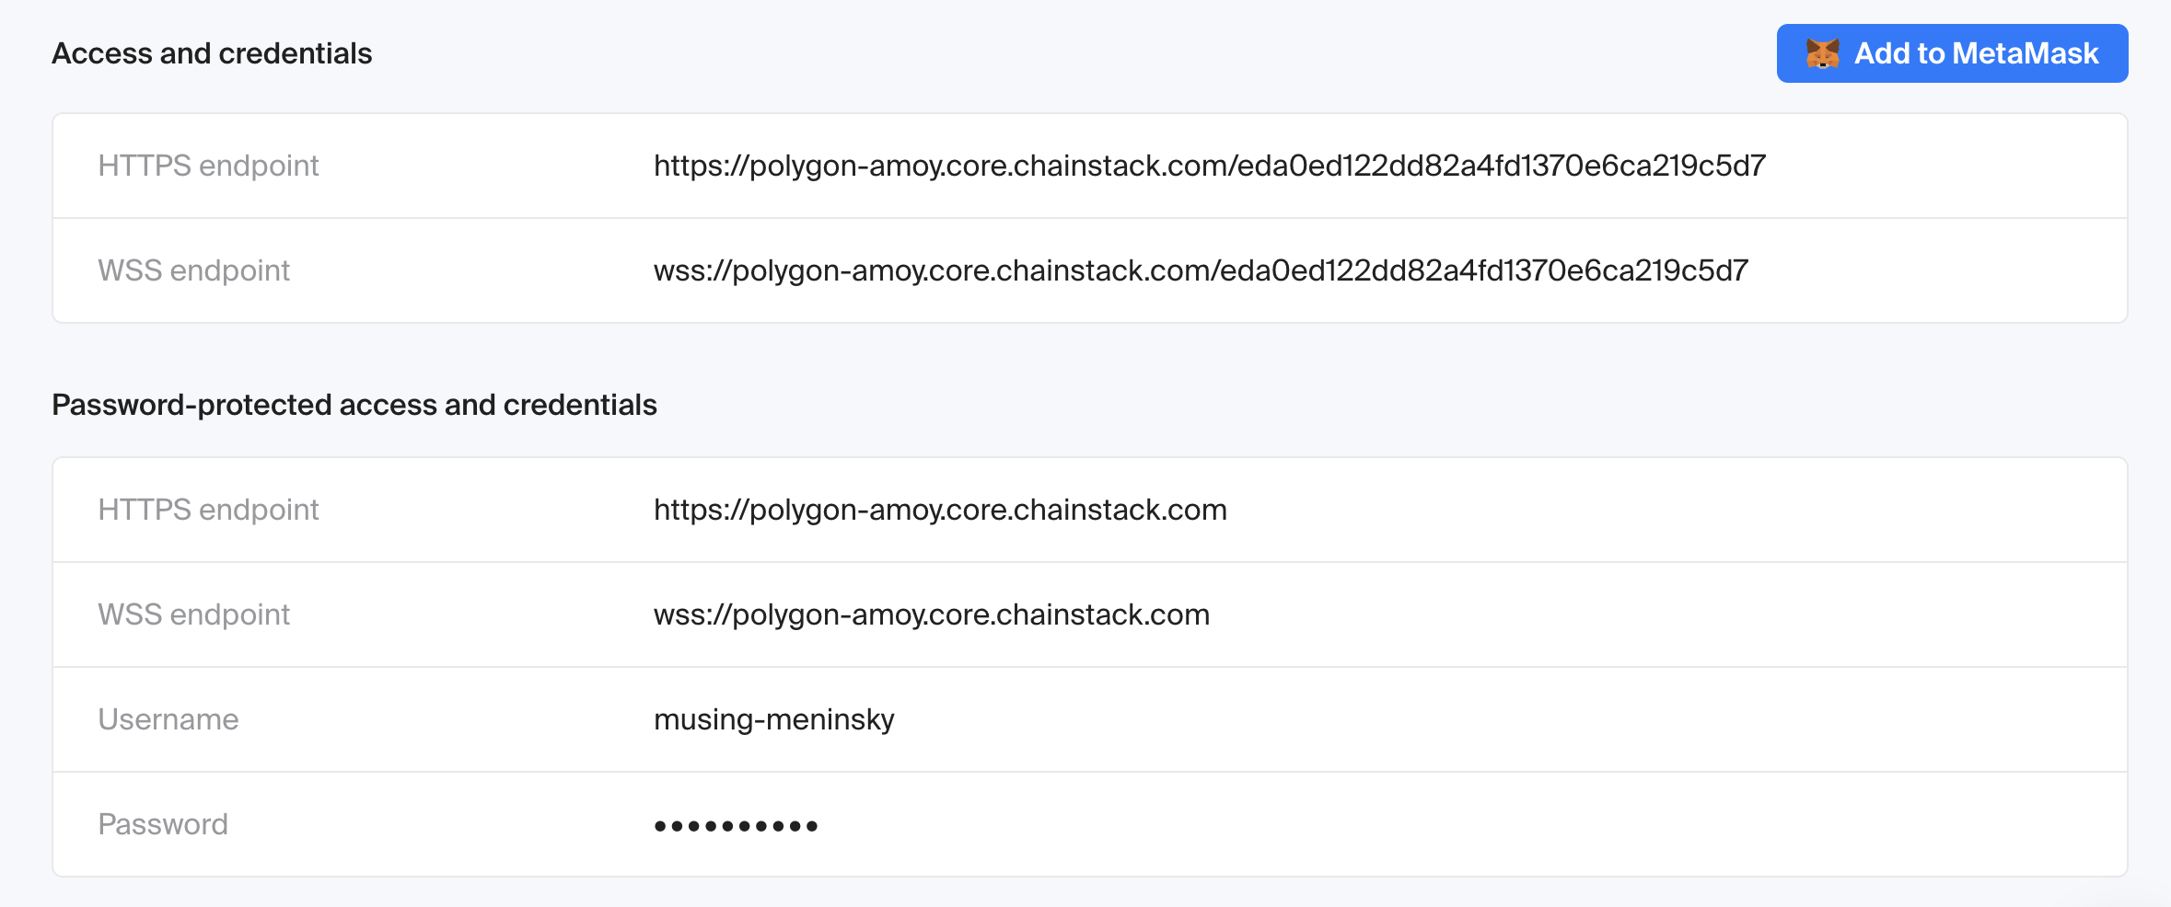
Task: Click the access key at end of WSS URL
Action: pos(1483,270)
